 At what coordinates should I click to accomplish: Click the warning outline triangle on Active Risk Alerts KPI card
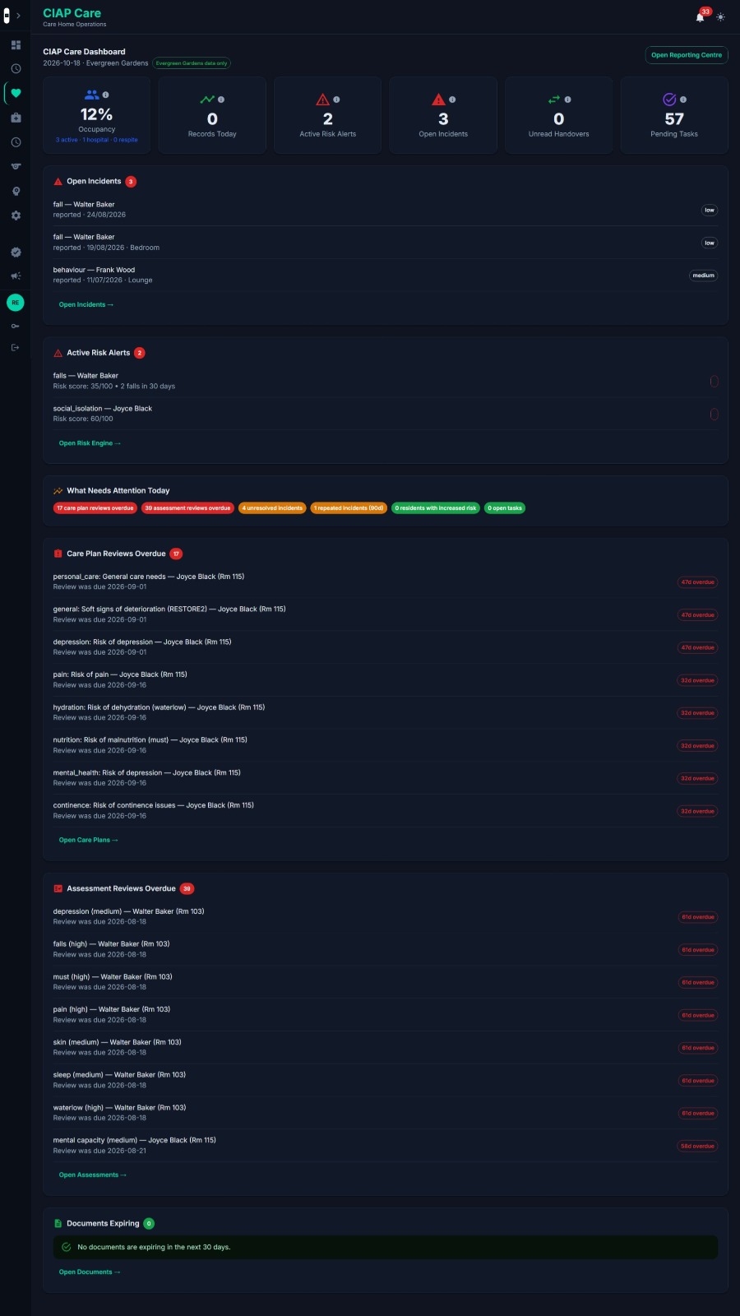point(323,100)
